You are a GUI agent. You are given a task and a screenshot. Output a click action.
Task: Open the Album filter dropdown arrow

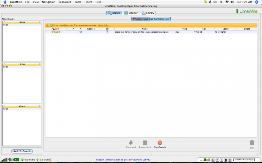tap(40, 106)
